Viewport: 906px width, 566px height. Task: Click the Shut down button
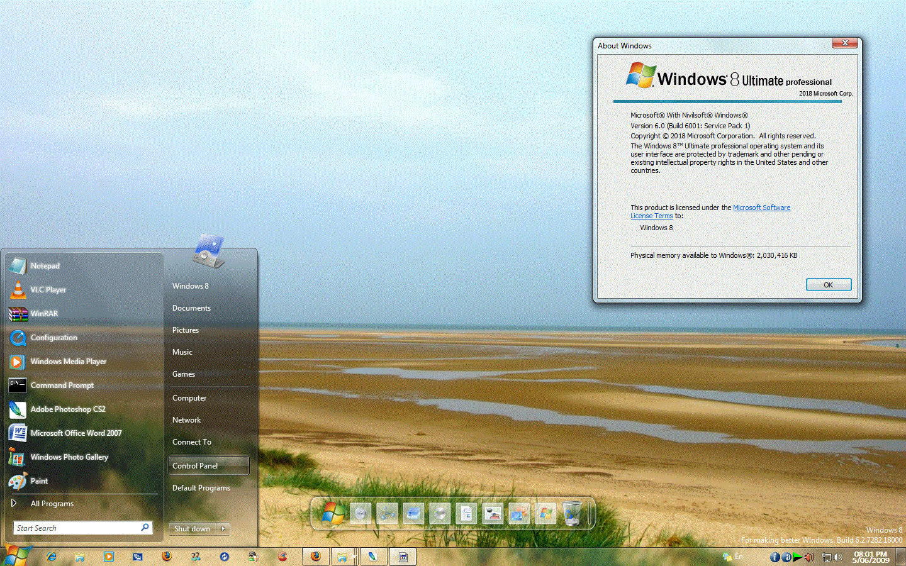193,529
